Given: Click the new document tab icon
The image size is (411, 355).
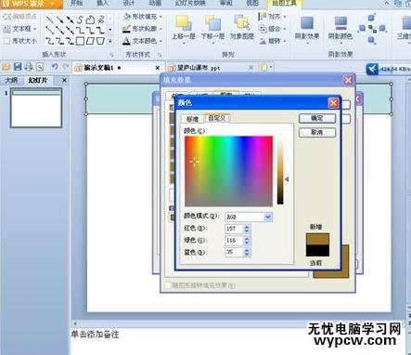Looking at the screenshot, I should (x=263, y=67).
